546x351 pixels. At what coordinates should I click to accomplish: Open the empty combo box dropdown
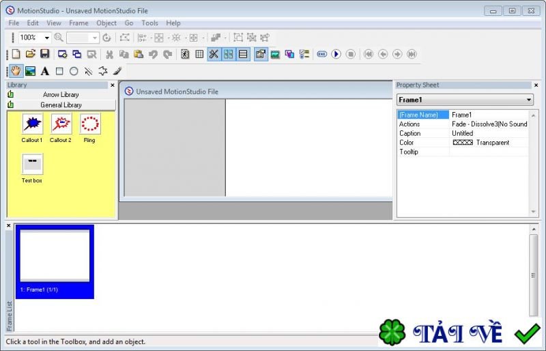(x=94, y=38)
